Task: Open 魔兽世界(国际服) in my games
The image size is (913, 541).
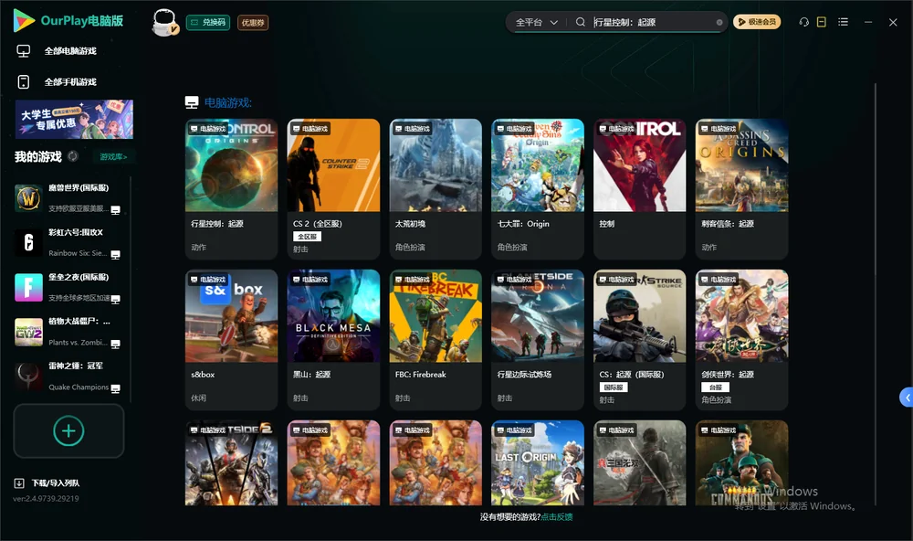Action: click(x=68, y=198)
